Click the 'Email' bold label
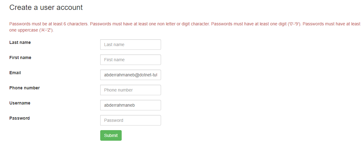This screenshot has width=364, height=145. (15, 73)
